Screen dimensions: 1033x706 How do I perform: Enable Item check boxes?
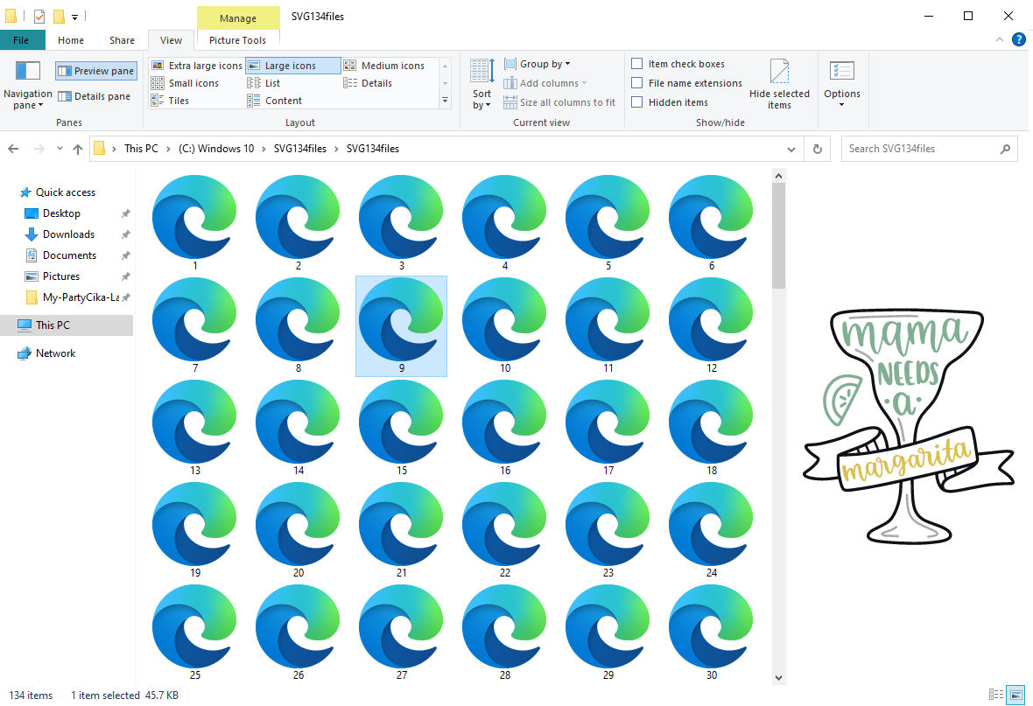(x=678, y=64)
